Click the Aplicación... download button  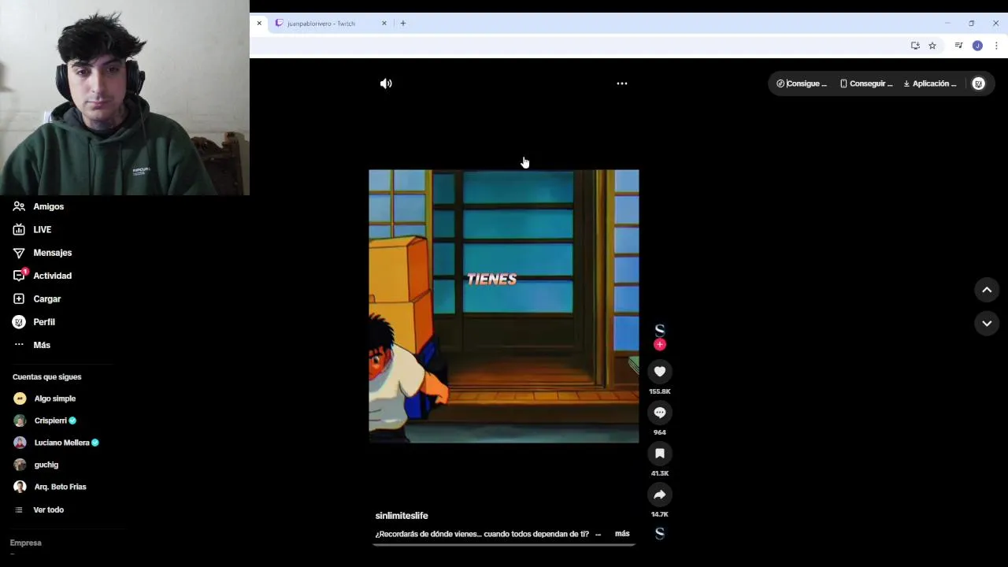tap(930, 83)
